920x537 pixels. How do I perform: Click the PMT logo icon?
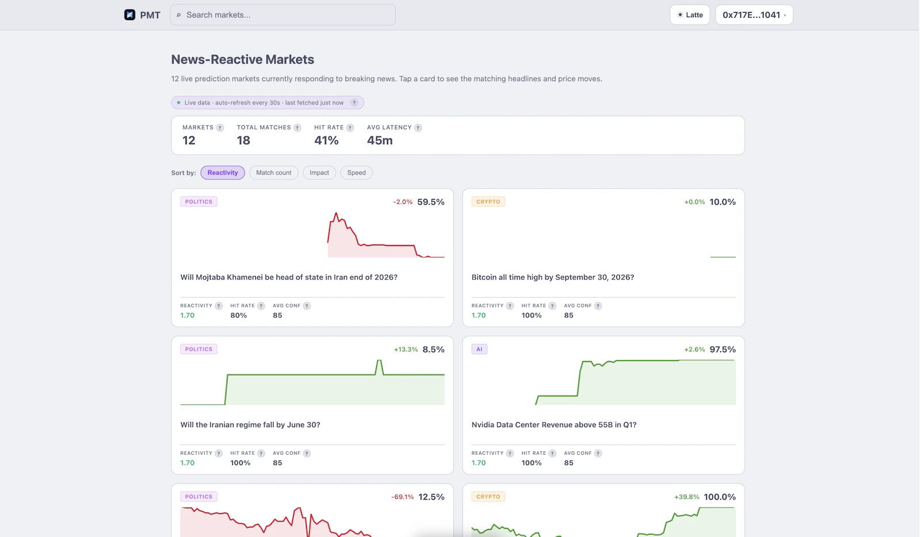tap(130, 15)
